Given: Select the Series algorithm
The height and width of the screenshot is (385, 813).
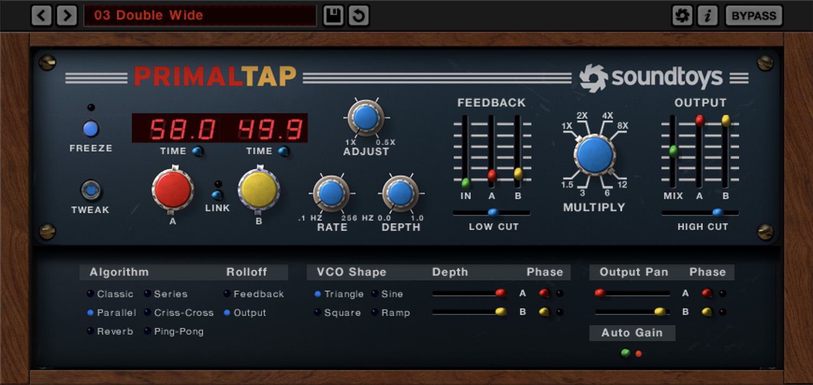Looking at the screenshot, I should [x=165, y=294].
